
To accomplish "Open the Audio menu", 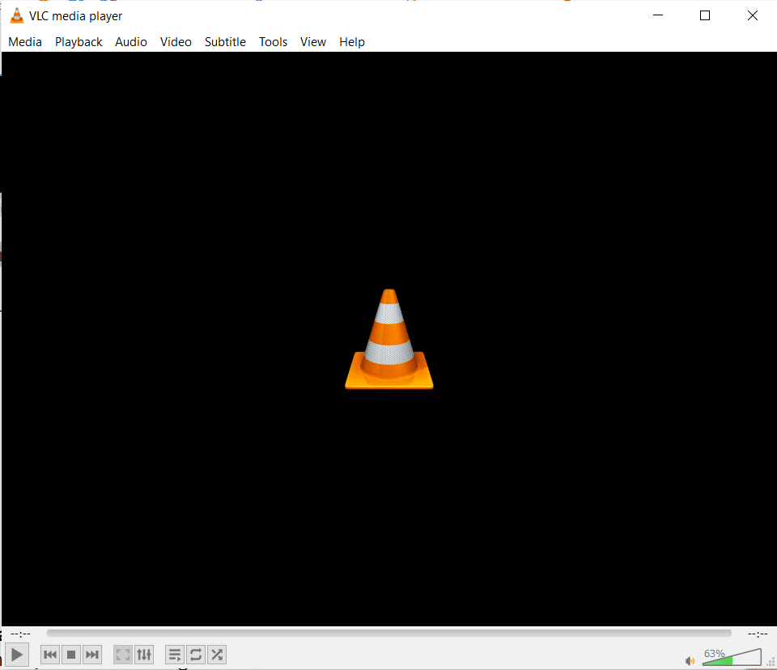I will click(x=130, y=41).
